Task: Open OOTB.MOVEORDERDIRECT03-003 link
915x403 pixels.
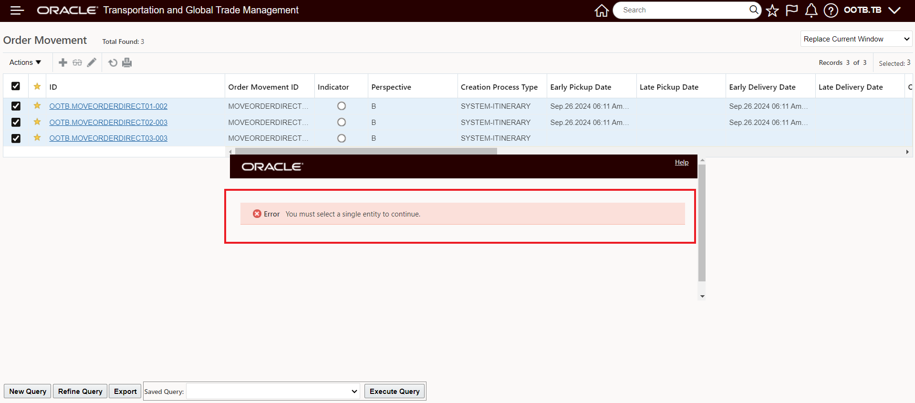Action: coord(108,138)
